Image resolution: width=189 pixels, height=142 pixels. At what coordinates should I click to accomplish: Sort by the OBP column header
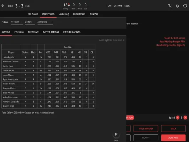tap(56, 52)
